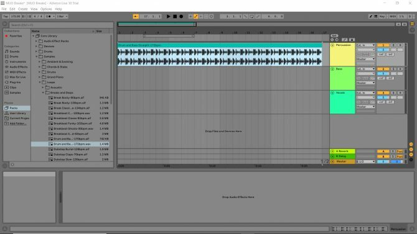This screenshot has height=234, width=417.
Task: Click the Stop button in transport
Action: tap(175, 17)
